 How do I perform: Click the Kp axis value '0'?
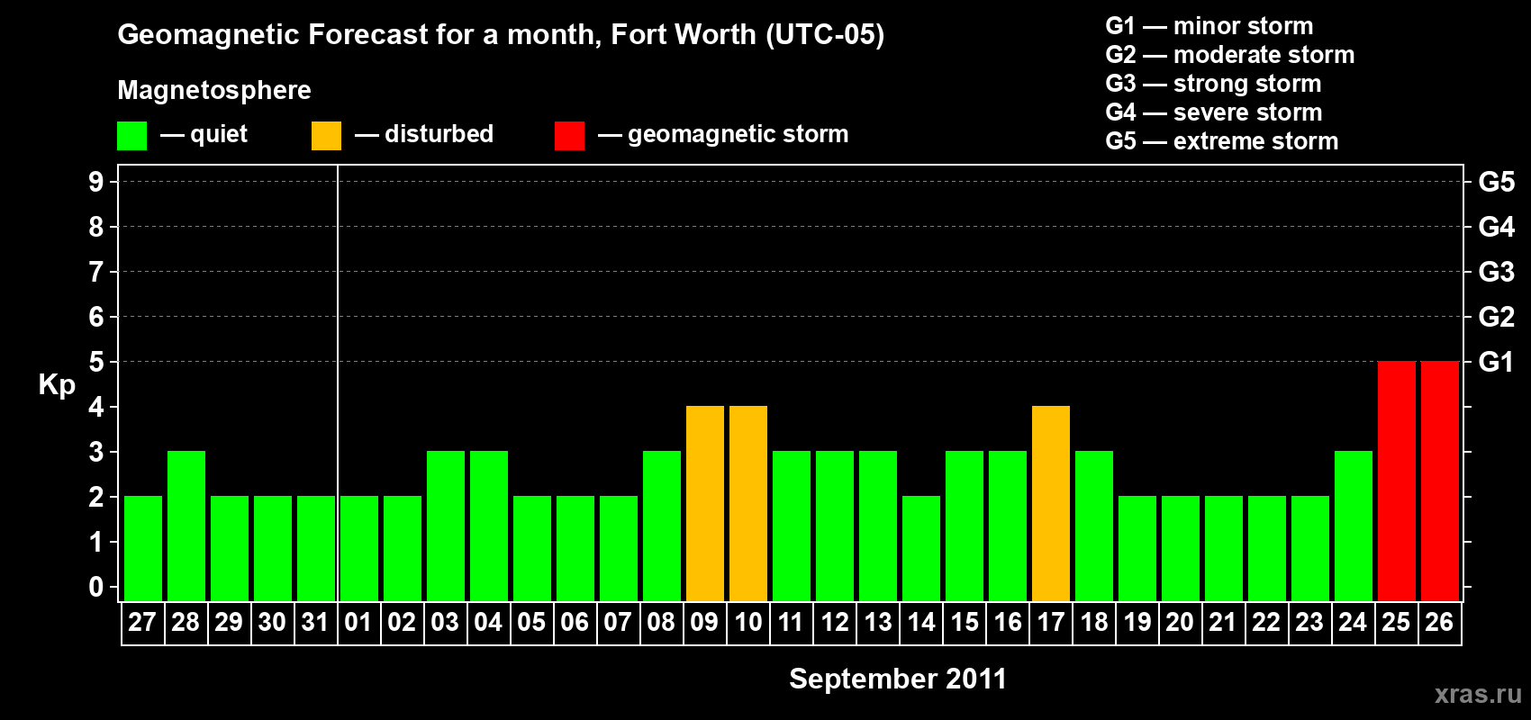click(x=96, y=587)
